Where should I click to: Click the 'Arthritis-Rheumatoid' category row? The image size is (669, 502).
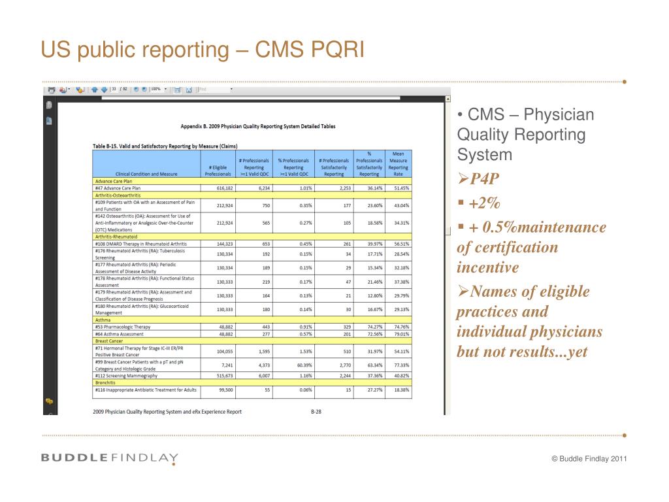[252, 237]
